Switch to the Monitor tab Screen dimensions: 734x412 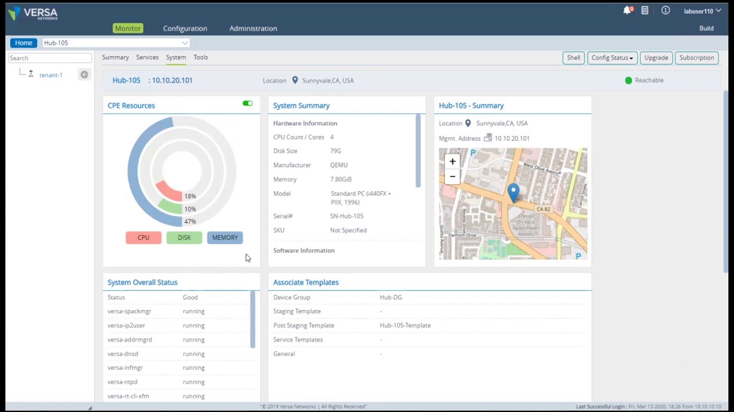click(128, 28)
